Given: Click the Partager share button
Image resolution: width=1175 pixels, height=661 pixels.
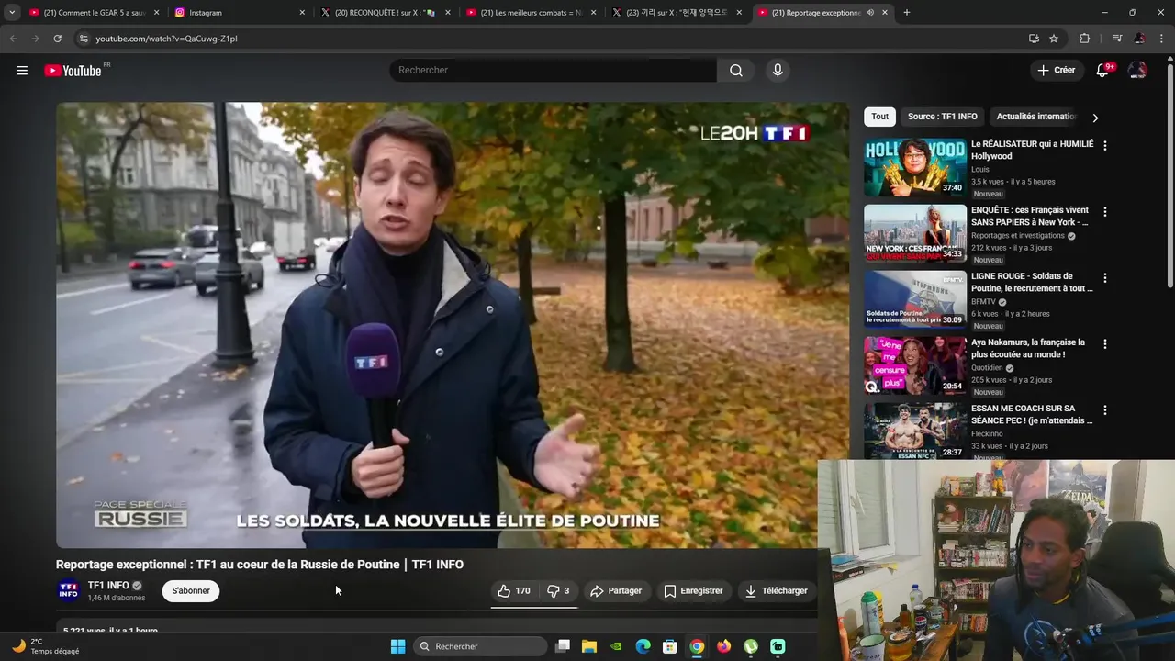Looking at the screenshot, I should 616,590.
